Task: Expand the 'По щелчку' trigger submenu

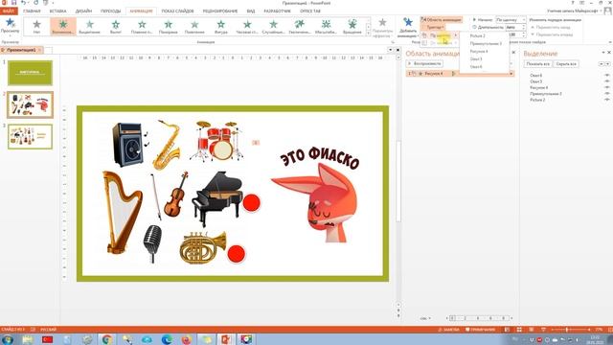Action: tap(440, 35)
